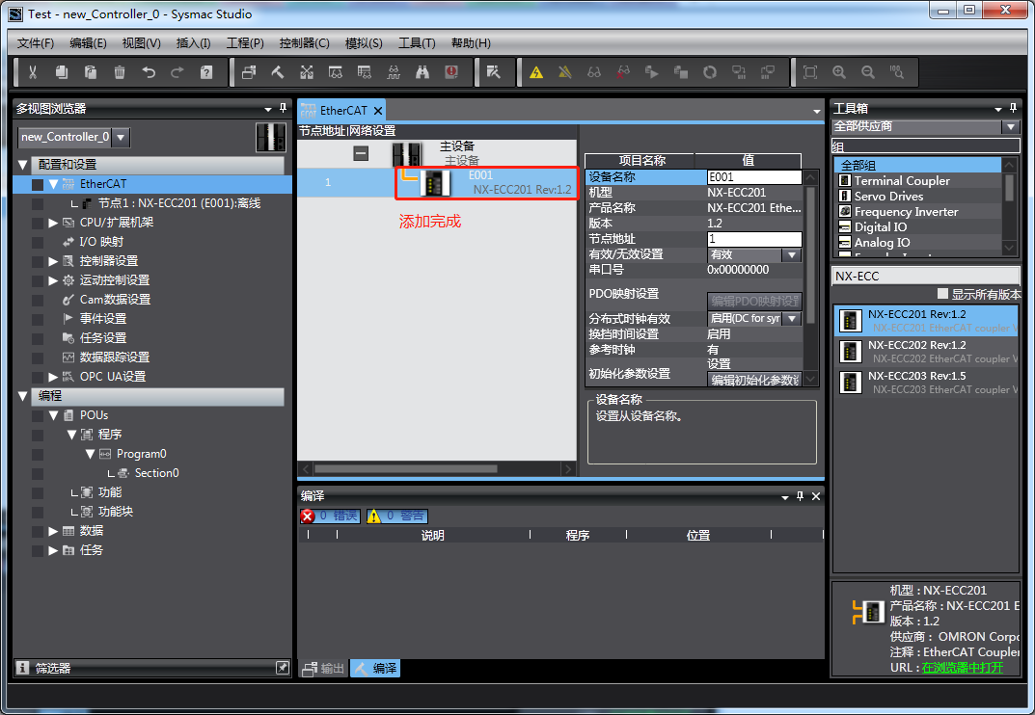Image resolution: width=1035 pixels, height=715 pixels.
Task: Click the 设备名称 E001 input field
Action: point(753,177)
